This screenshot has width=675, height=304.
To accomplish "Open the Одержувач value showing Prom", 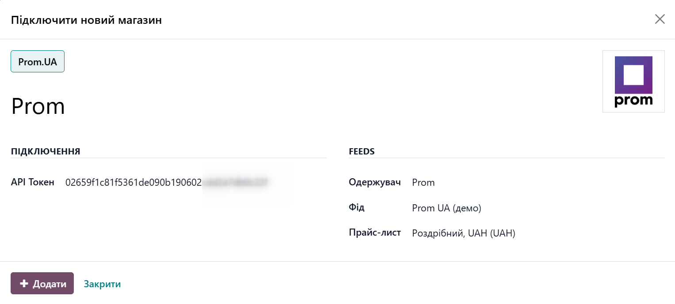I will click(x=423, y=182).
